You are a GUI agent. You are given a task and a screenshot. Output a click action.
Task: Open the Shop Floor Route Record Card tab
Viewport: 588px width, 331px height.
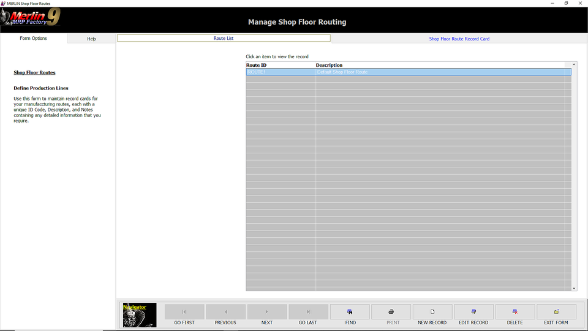(459, 39)
